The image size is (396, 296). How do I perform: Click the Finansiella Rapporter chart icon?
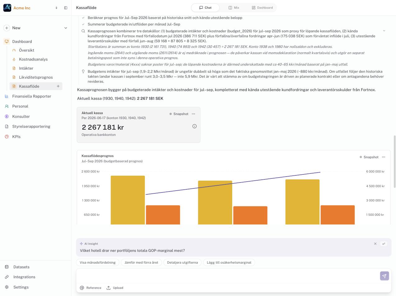coord(7,96)
